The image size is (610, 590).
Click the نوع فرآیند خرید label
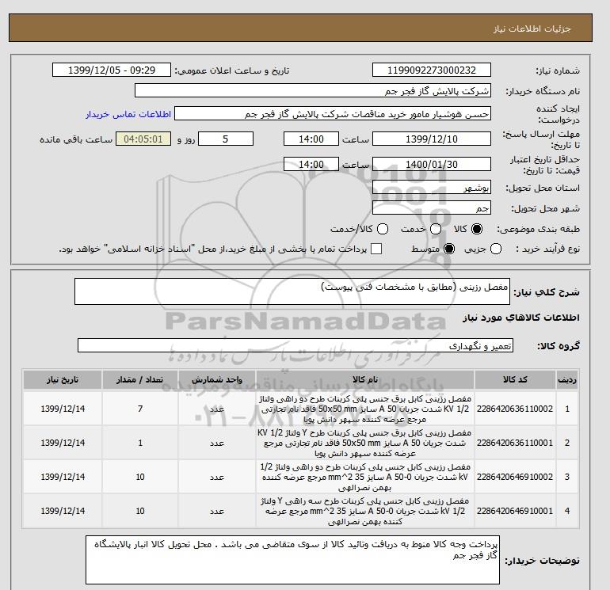[x=547, y=249]
